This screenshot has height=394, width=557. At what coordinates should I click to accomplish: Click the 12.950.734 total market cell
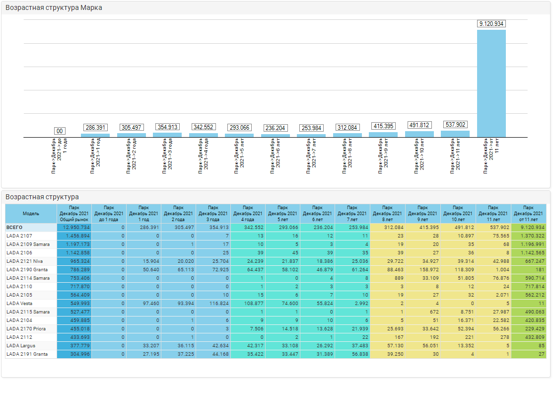point(74,227)
